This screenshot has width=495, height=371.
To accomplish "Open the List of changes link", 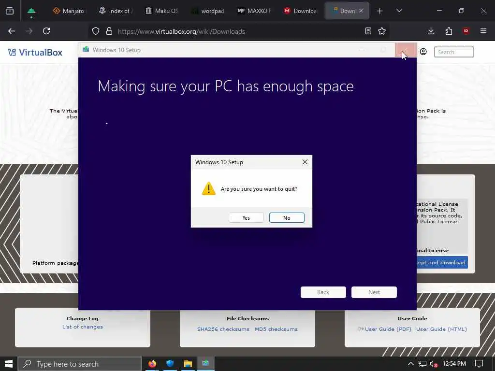I will tap(82, 327).
